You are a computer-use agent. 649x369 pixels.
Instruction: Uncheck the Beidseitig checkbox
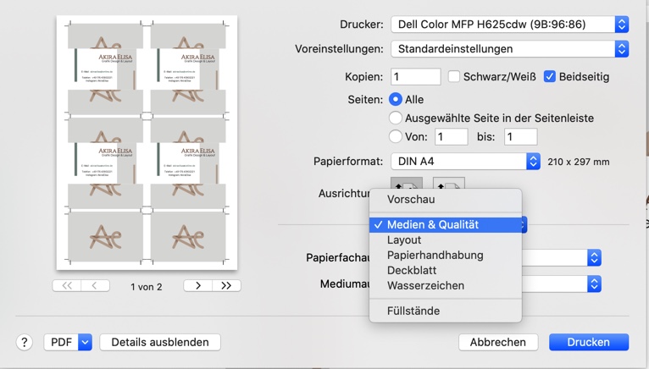click(550, 76)
